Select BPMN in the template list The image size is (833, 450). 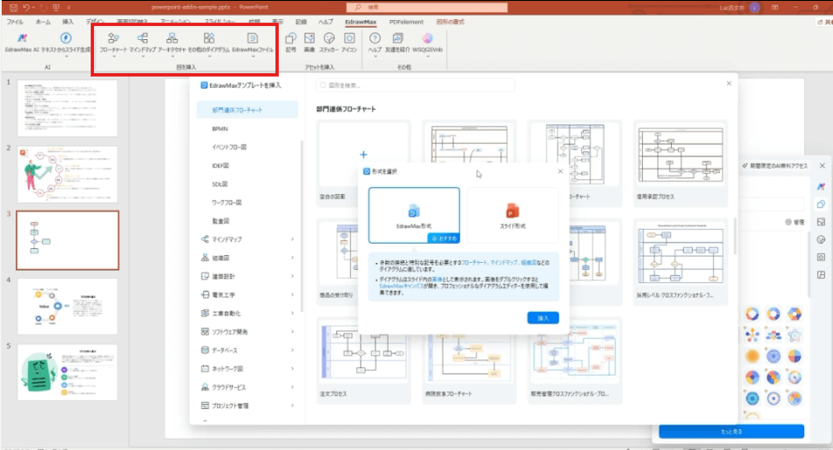(x=220, y=129)
